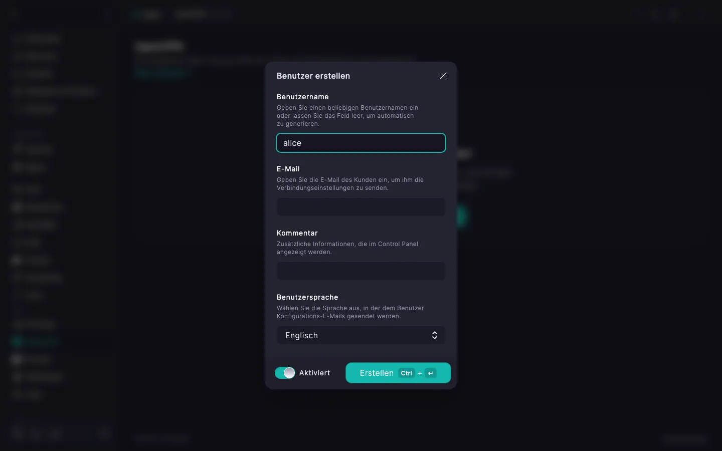This screenshot has height=451, width=722.
Task: Toggle the Aktiviert switch
Action: point(285,373)
